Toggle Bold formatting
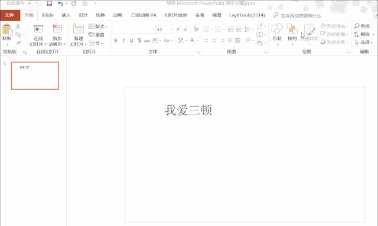The image size is (378, 226). point(116,41)
